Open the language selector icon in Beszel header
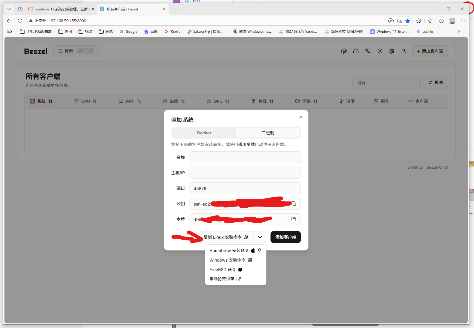The height and width of the screenshot is (328, 474). pyautogui.click(x=368, y=51)
